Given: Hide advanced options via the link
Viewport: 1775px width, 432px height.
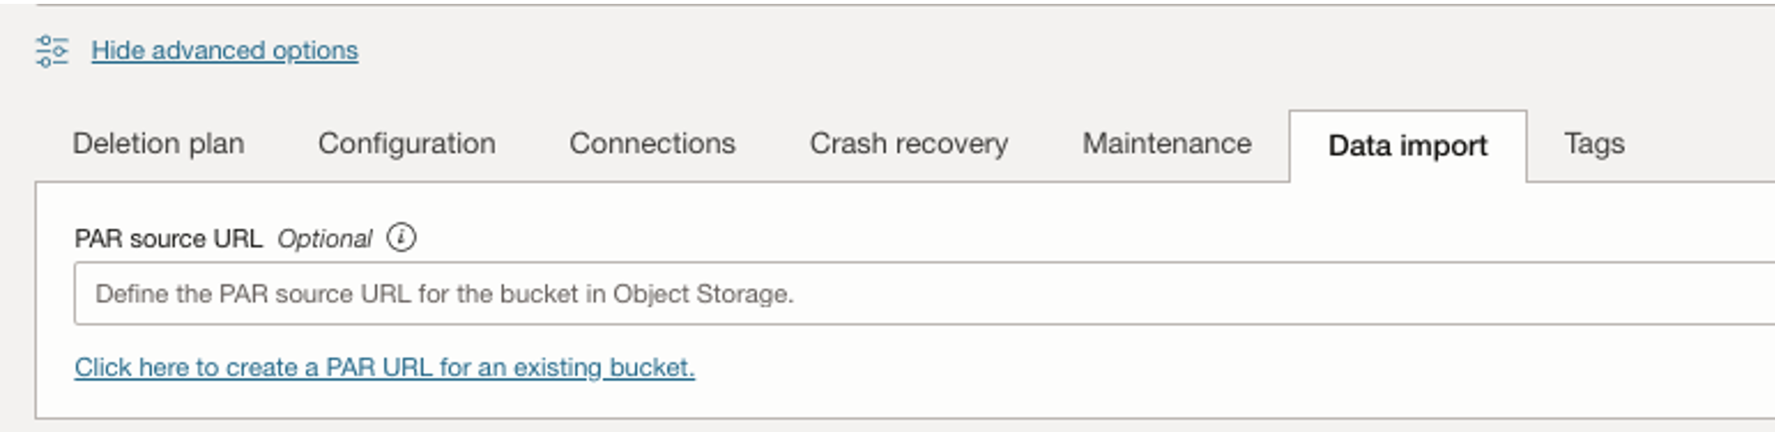Looking at the screenshot, I should click(x=225, y=51).
